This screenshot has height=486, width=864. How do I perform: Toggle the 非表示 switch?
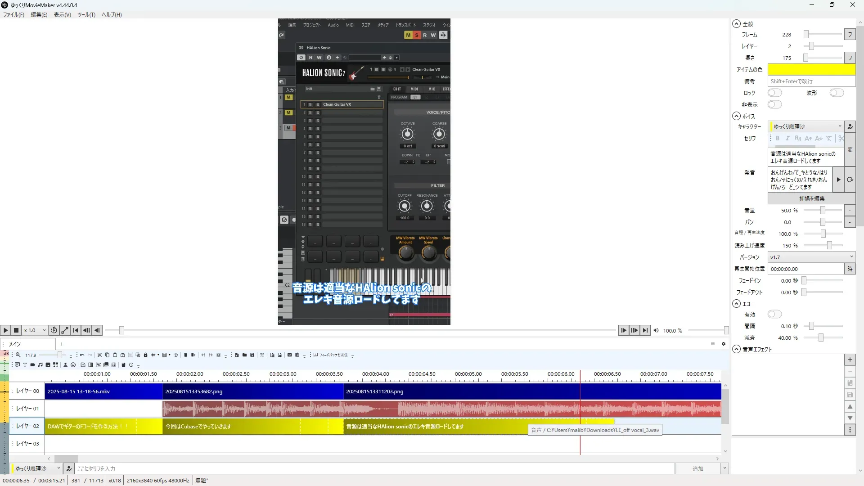[x=774, y=104]
